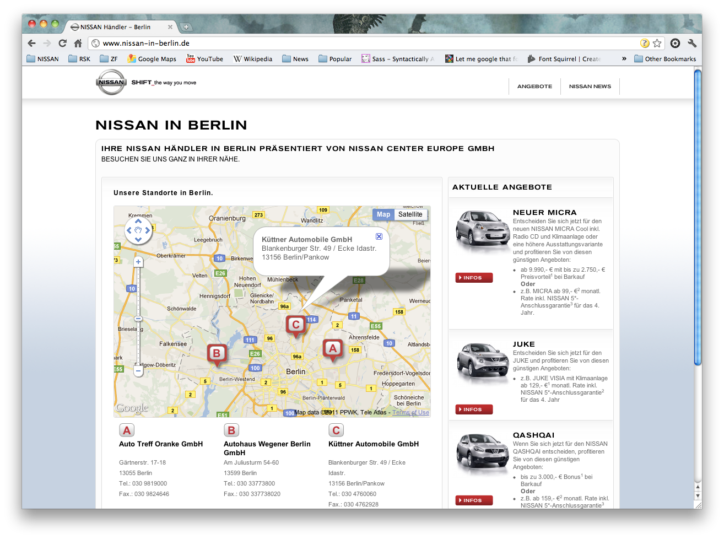Open the NISSAN bookmarks folder
The width and height of the screenshot is (724, 539).
click(x=42, y=59)
